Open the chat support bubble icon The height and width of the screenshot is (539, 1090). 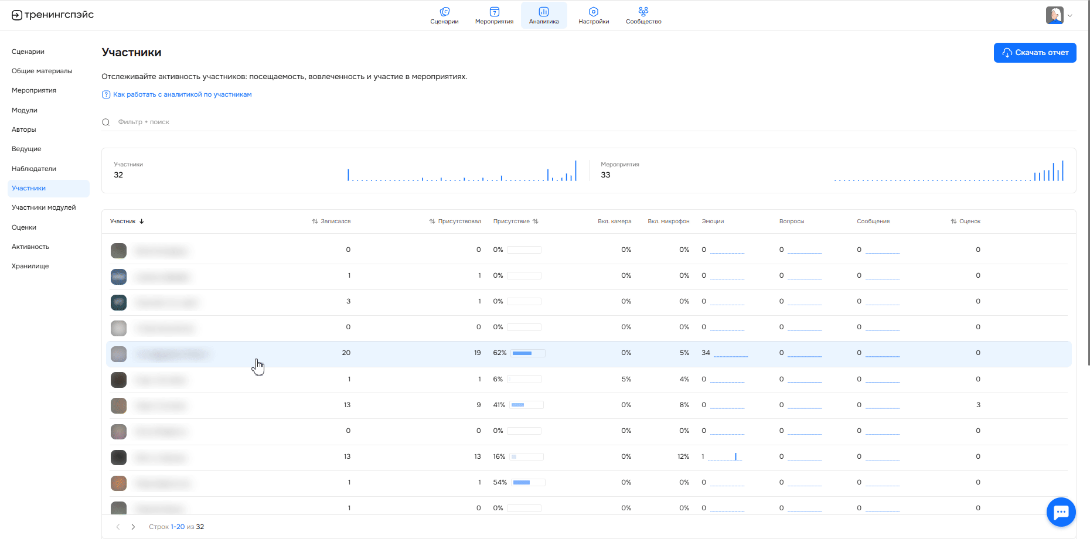point(1061,512)
